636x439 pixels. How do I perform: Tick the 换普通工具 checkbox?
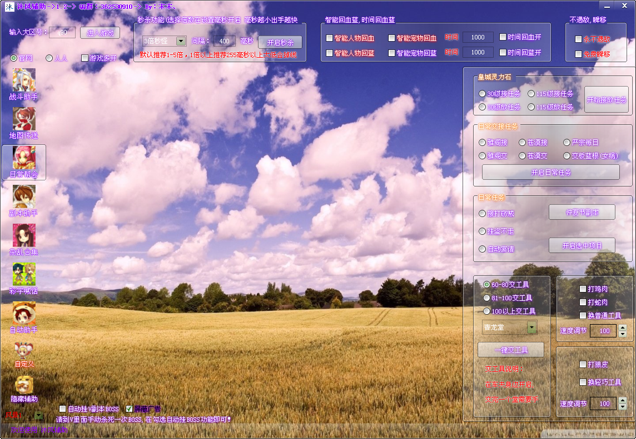(583, 315)
